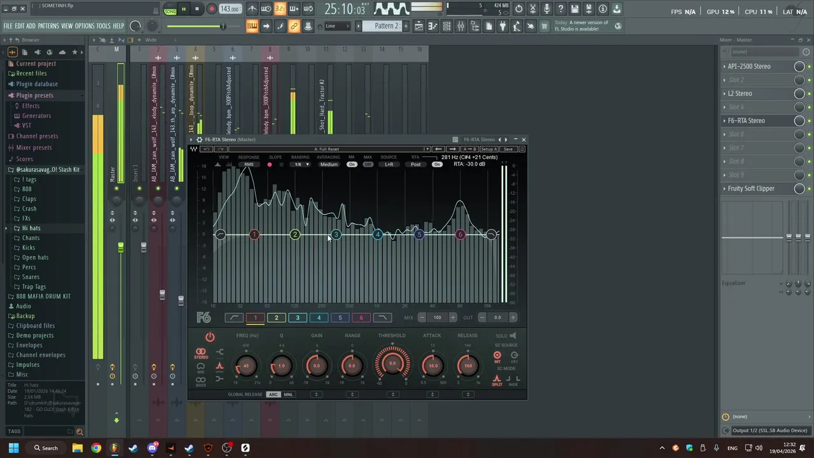Toggle the link (snap) icon in toolbar
Screen dimensions: 814x458
[x=294, y=26]
